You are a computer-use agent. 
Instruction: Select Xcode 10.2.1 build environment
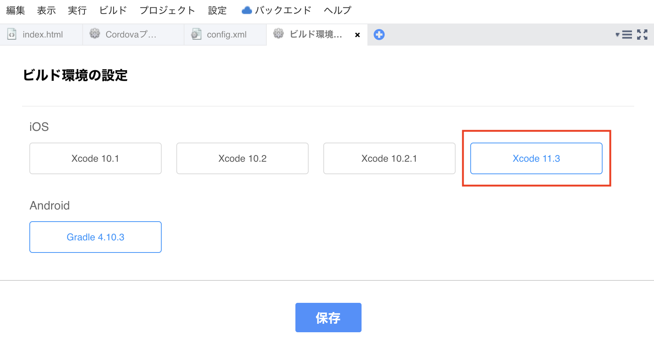tap(389, 158)
